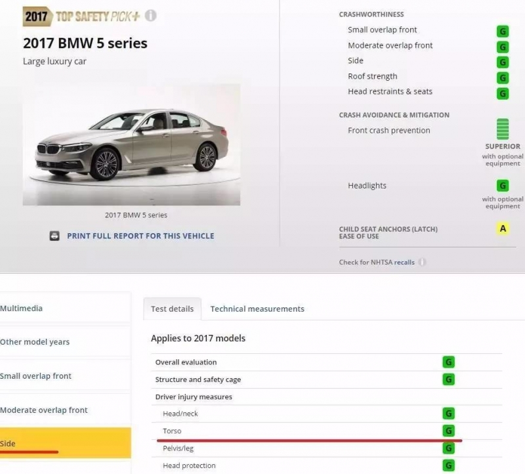Click the Head restraints & seats label
525x474 pixels.
390,91
